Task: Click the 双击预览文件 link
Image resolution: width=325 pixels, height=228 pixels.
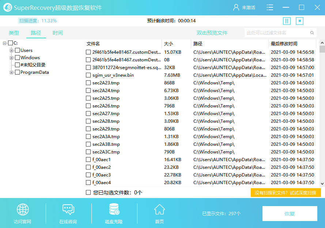Action: (212, 33)
